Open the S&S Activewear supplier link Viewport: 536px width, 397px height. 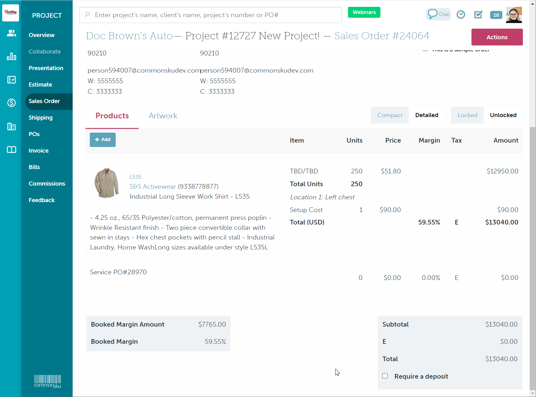click(152, 187)
